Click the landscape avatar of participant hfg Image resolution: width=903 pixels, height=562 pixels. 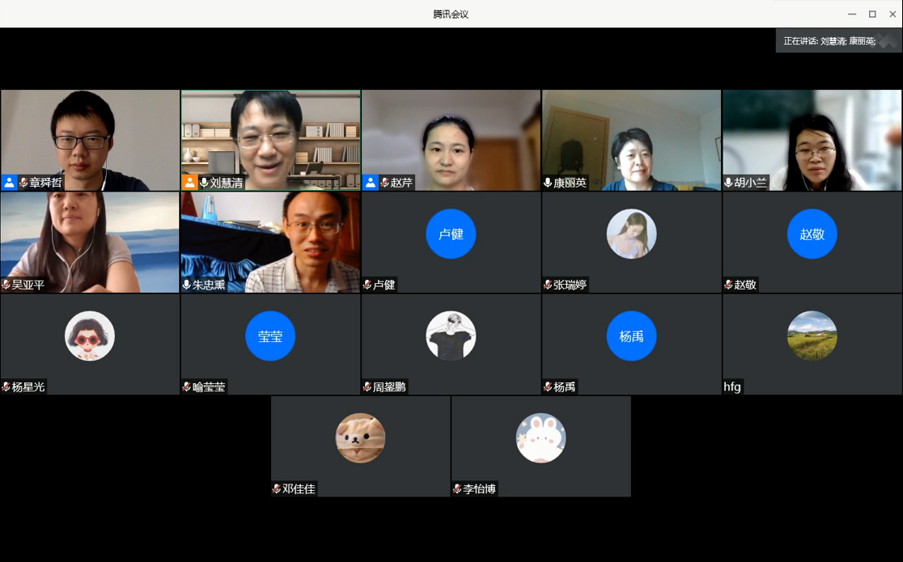click(x=812, y=336)
